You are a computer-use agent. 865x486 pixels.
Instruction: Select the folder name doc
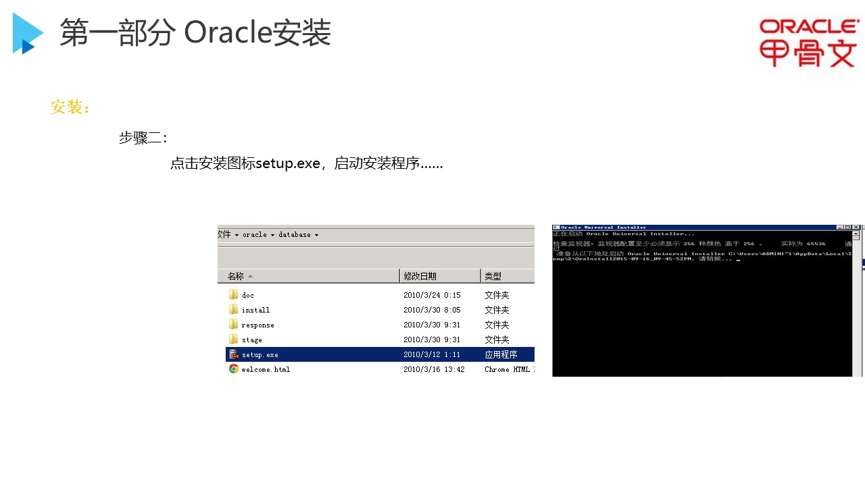(x=248, y=295)
